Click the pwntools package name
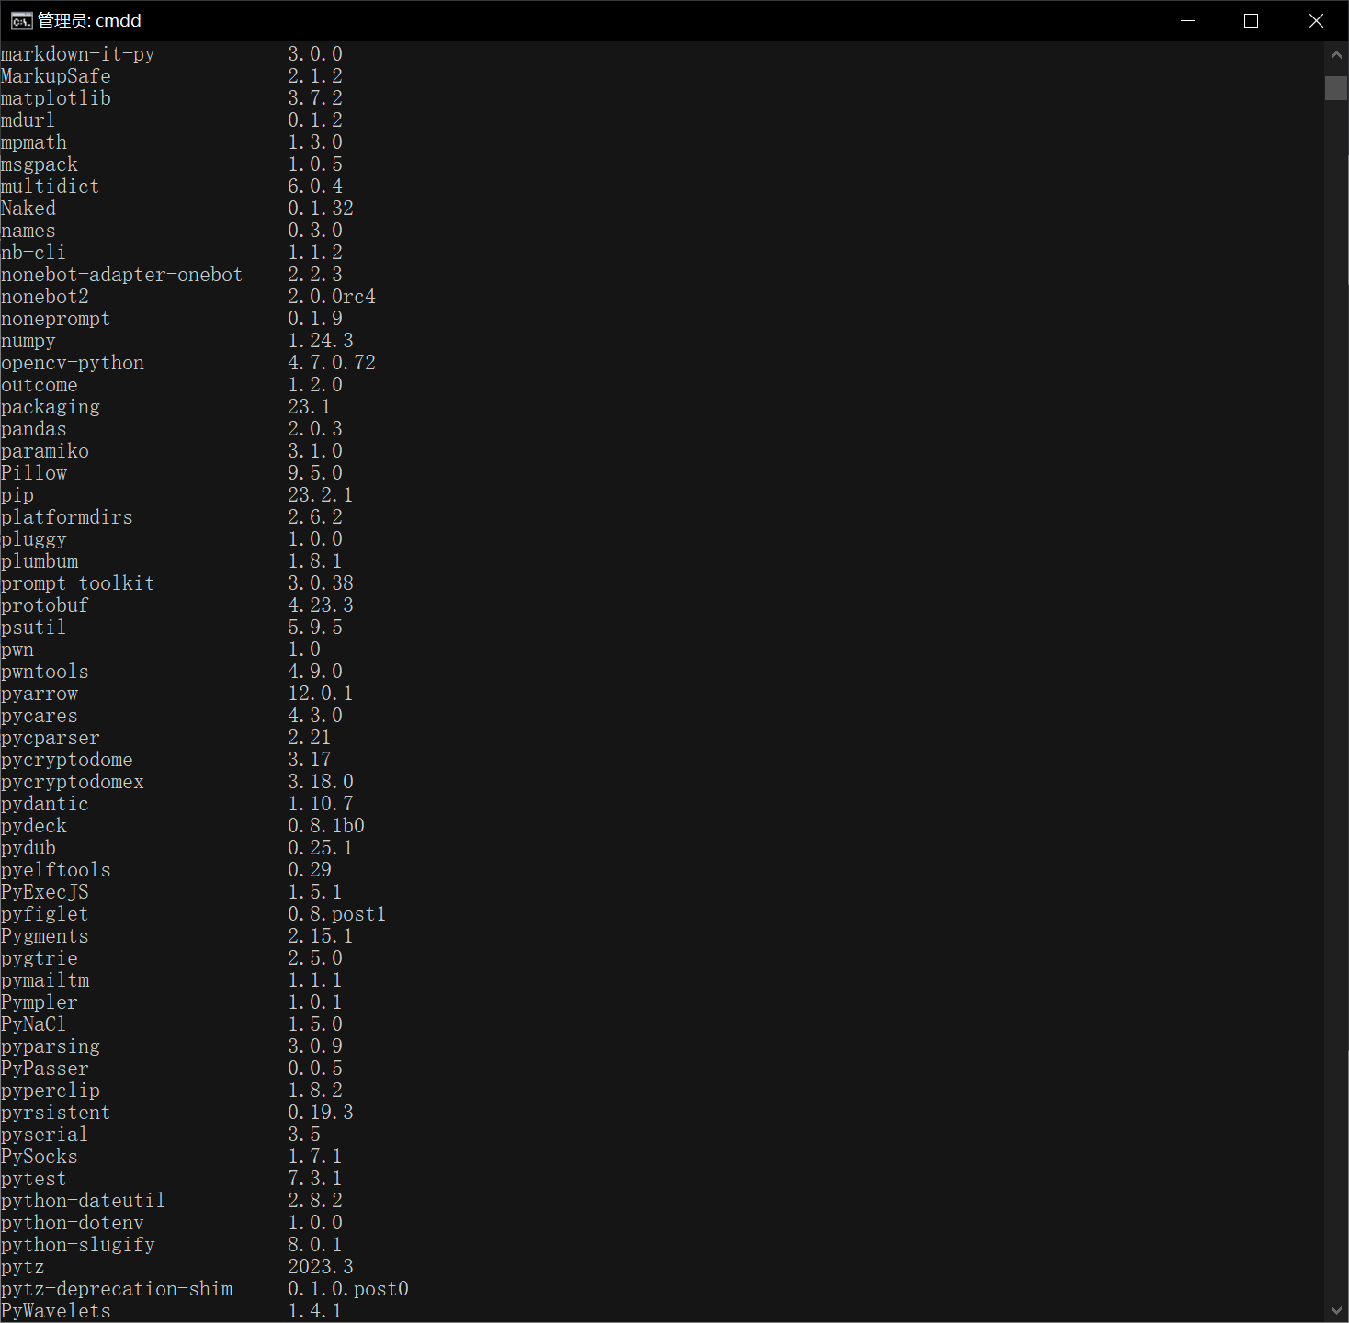 pyautogui.click(x=45, y=672)
